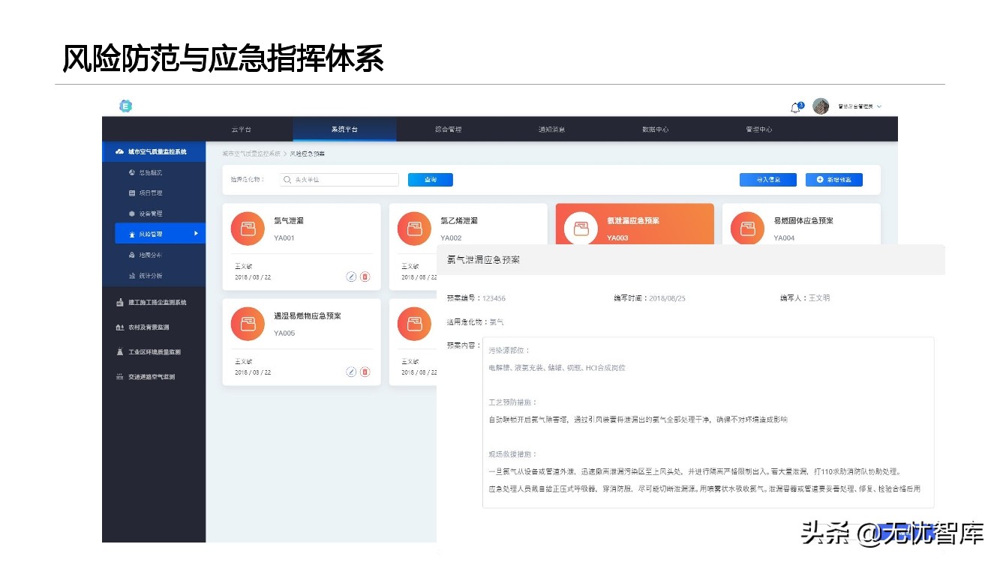The image size is (1000, 562).
Task: Switch to the 数据中心 tab
Action: 656,130
